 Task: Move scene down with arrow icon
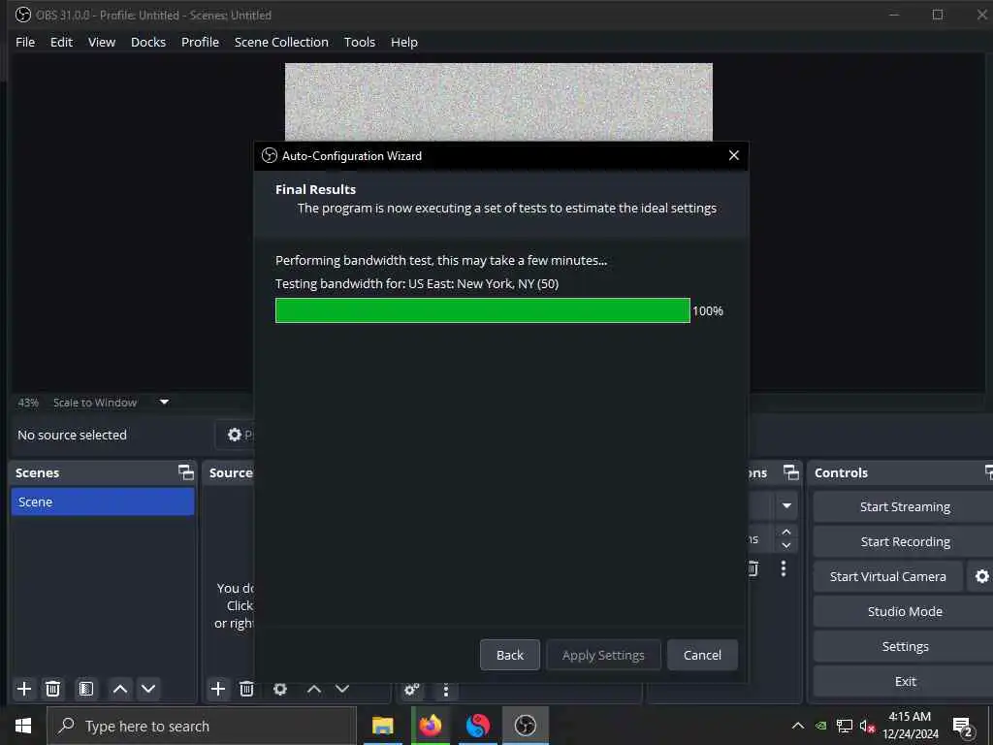[x=148, y=689]
